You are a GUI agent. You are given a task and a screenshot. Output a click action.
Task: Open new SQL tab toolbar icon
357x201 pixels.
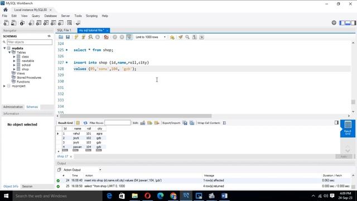[x=6, y=23]
